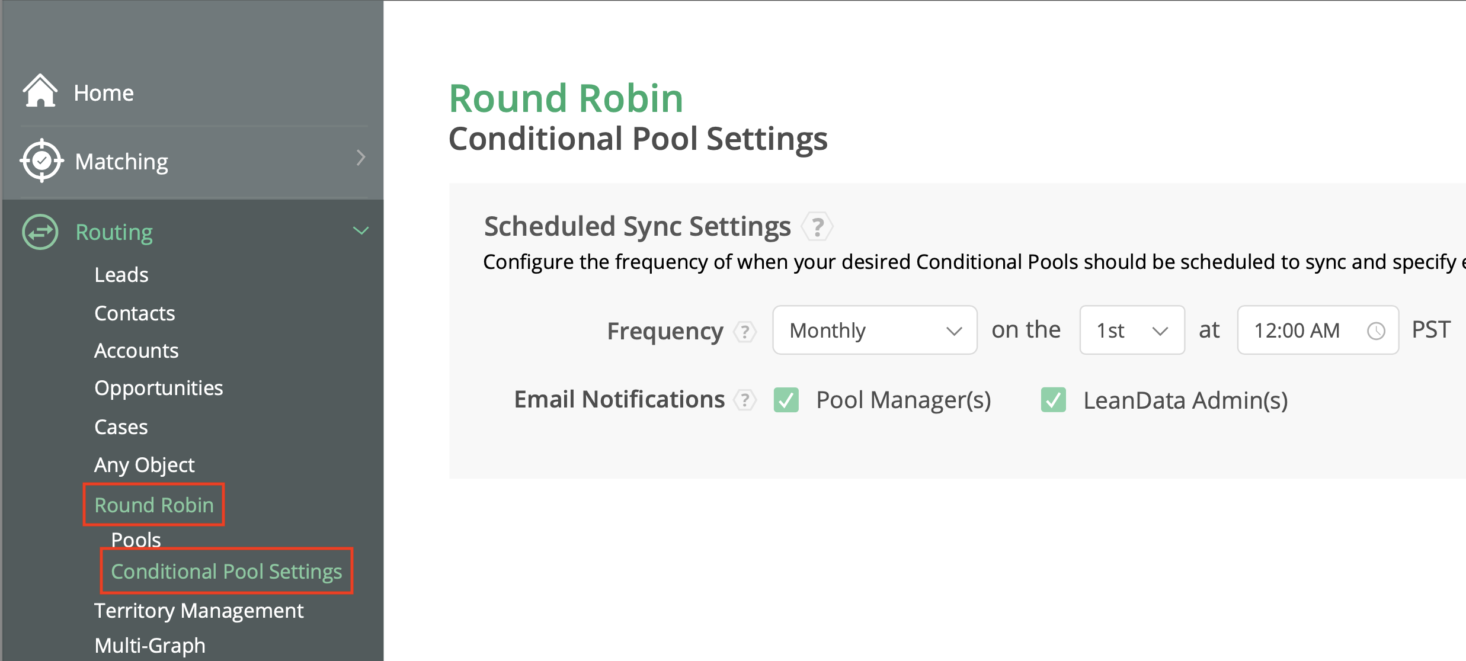Screen dimensions: 1466x661
Task: Uncheck the Pool Manager(s) checkbox
Action: [786, 400]
